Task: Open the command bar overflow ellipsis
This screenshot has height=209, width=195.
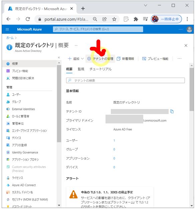Action: tap(179, 59)
